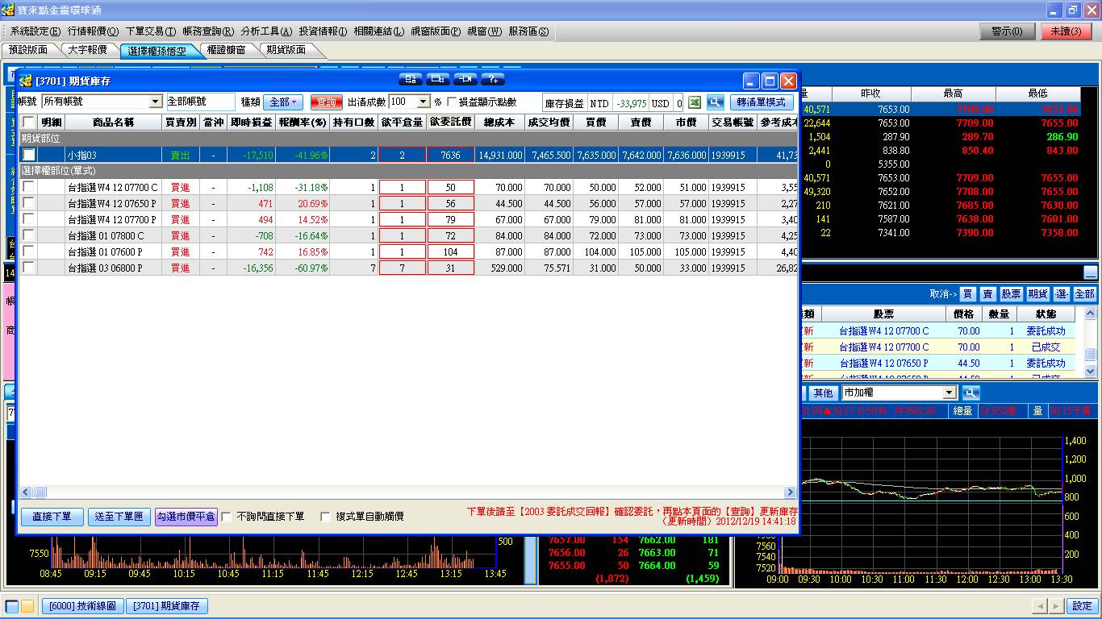Open 投資情報 menu
Image resolution: width=1102 pixels, height=619 pixels.
click(323, 31)
